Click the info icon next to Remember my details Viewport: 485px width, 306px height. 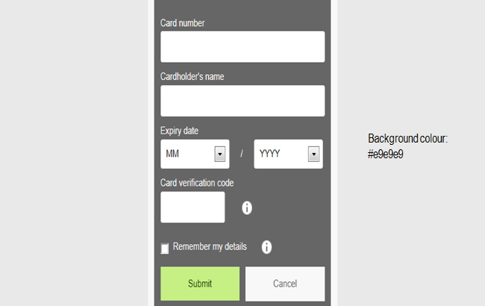point(266,247)
